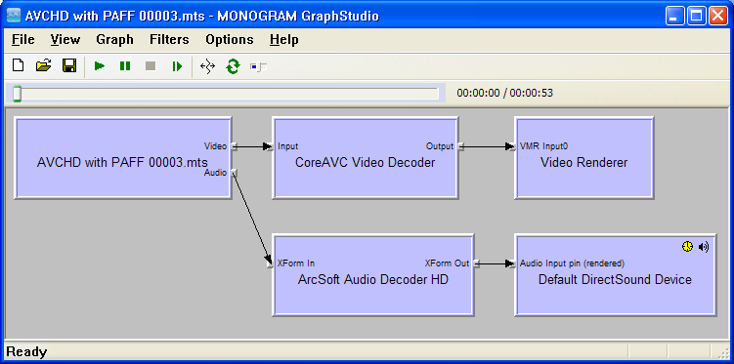Close the GraphStudio window
This screenshot has height=364, width=734.
[x=717, y=16]
